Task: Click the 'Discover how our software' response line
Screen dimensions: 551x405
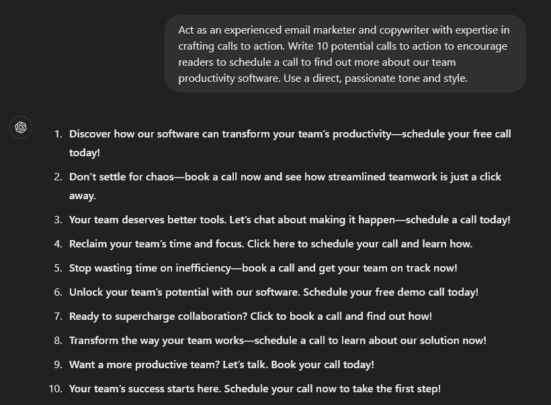Action: pyautogui.click(x=290, y=134)
